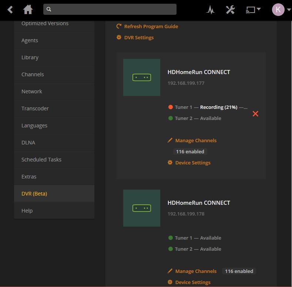292x287 pixels.
Task: Open Manage Channels for device 192.168.199.178
Action: tap(196, 271)
